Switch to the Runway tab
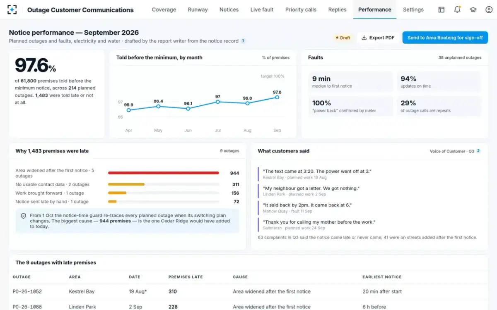The width and height of the screenshot is (497, 310). point(198,10)
